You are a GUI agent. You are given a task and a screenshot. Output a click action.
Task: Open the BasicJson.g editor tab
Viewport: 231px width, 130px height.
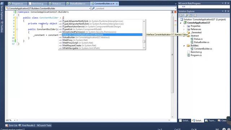pos(38,4)
